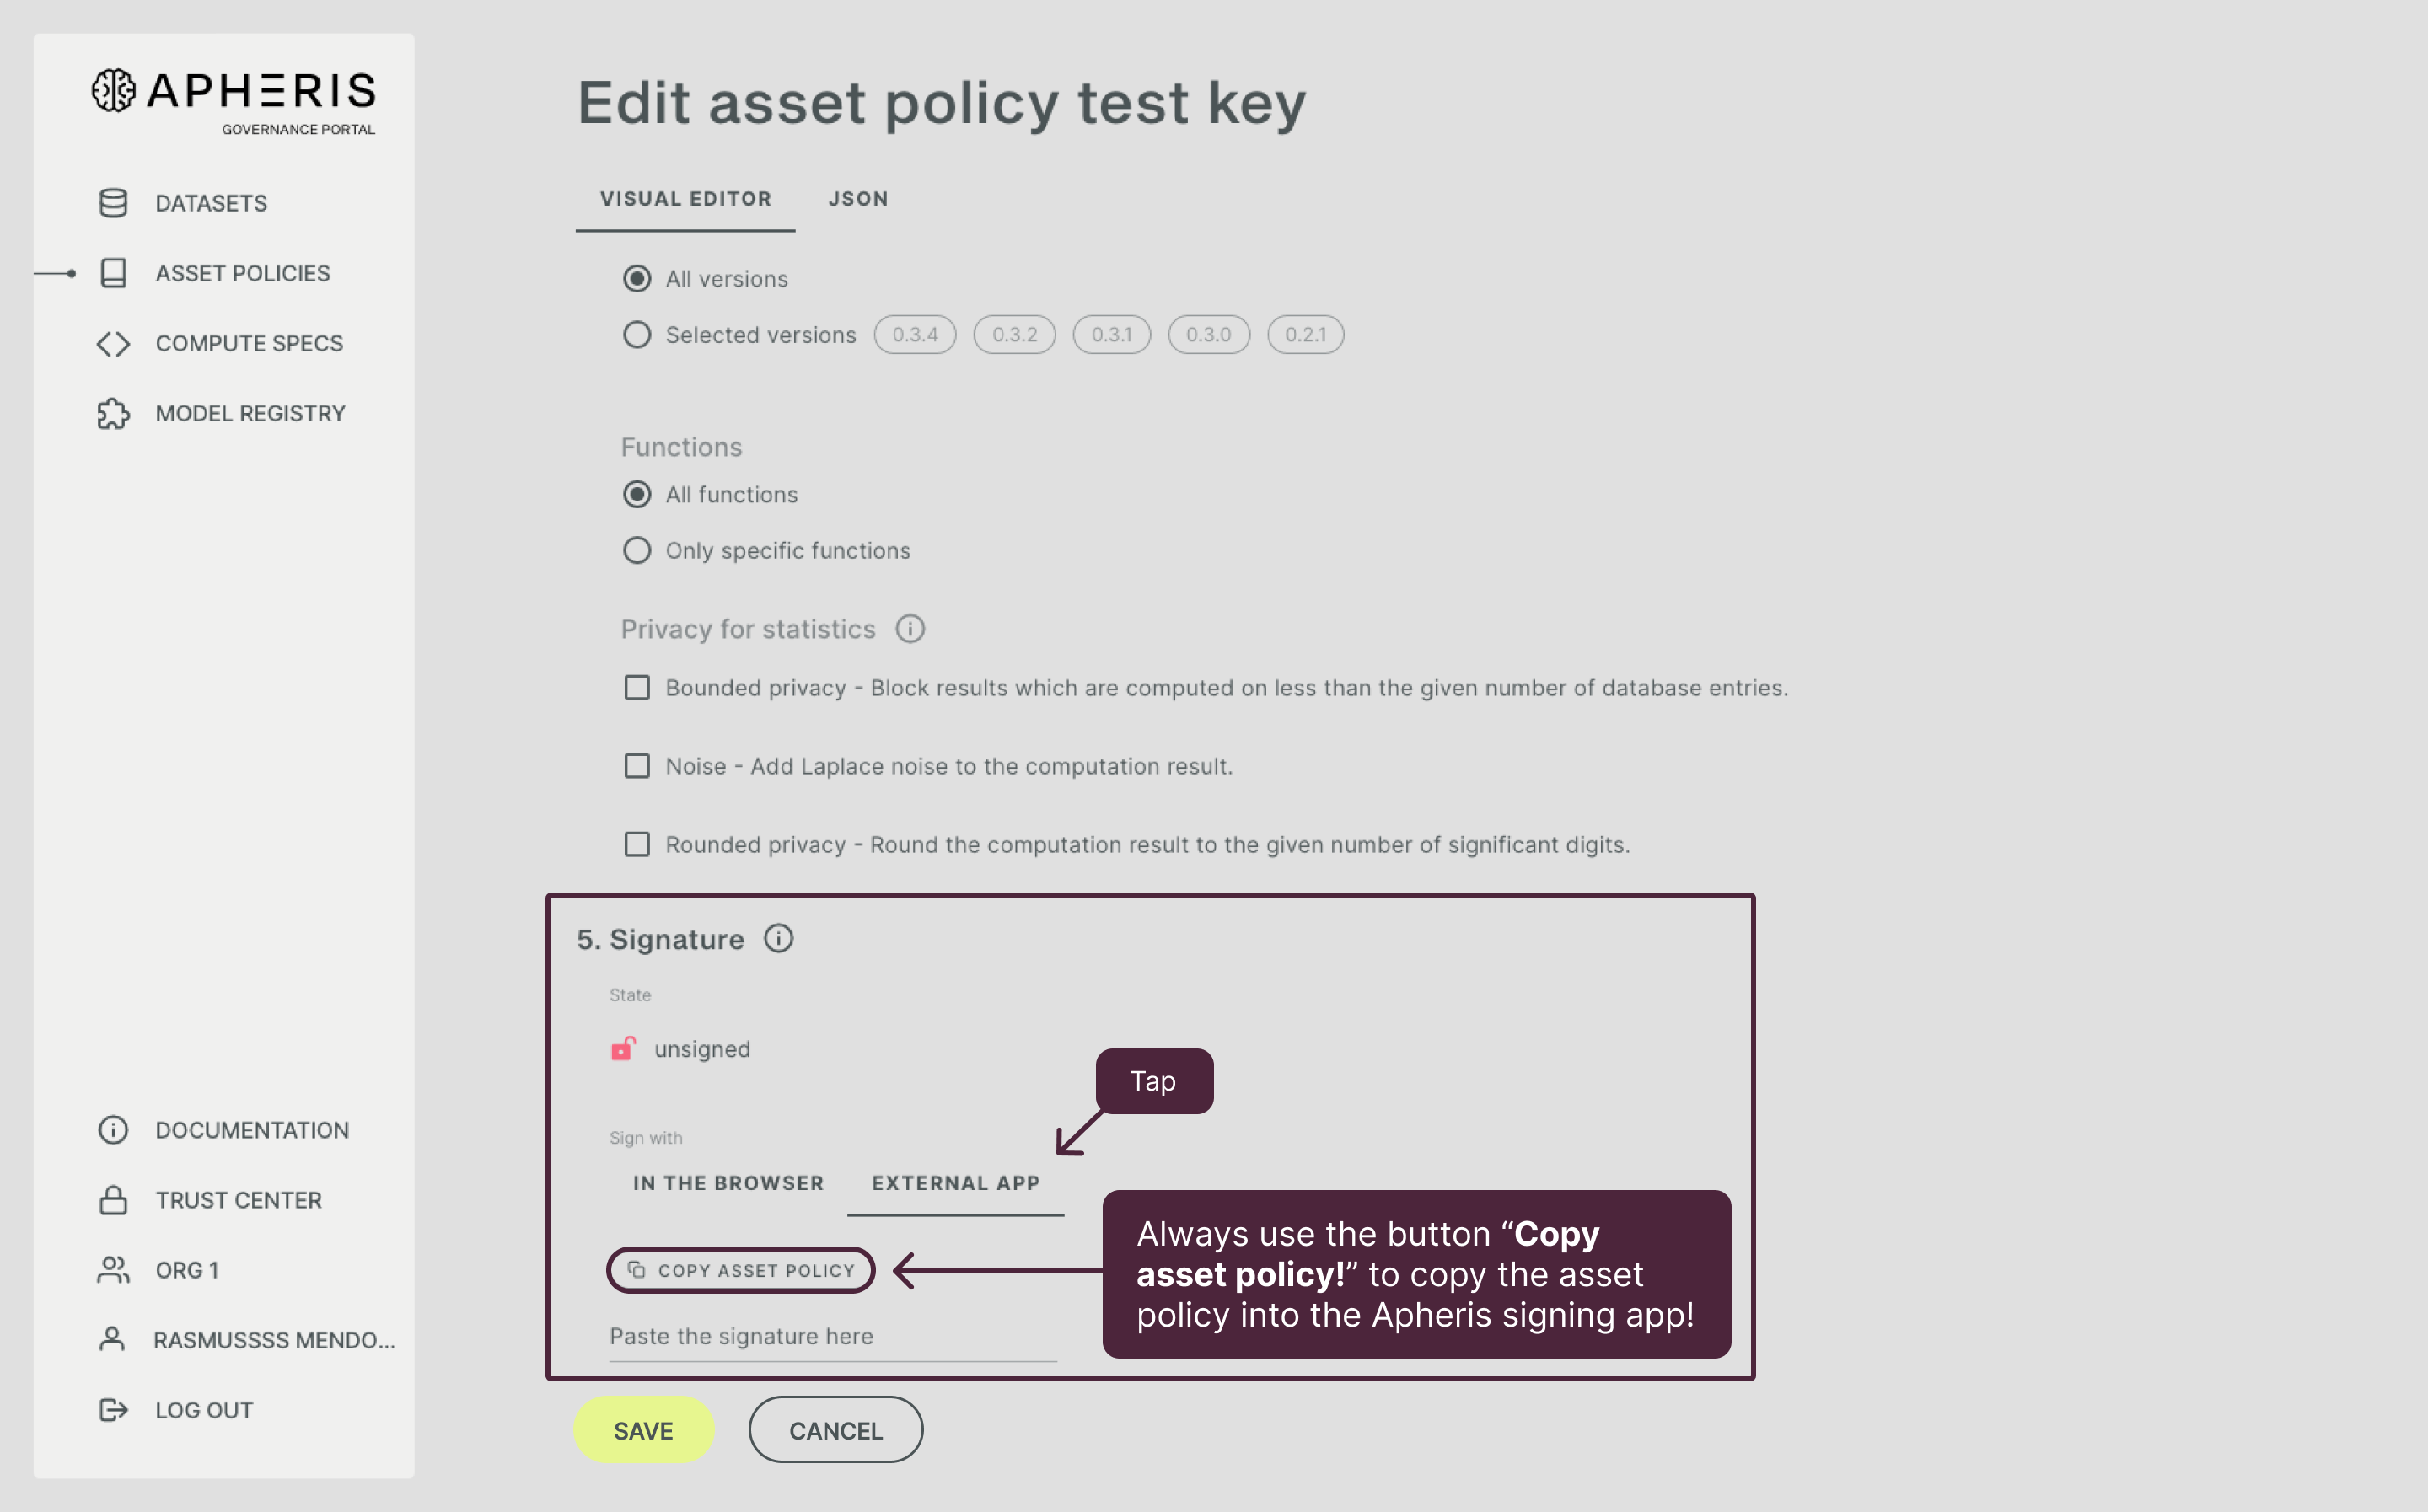Select the In The Browser signing tab
The height and width of the screenshot is (1512, 2428).
coord(727,1183)
